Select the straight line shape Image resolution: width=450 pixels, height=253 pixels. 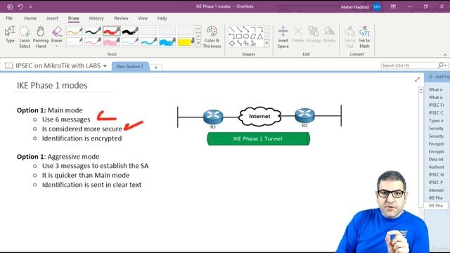point(232,30)
